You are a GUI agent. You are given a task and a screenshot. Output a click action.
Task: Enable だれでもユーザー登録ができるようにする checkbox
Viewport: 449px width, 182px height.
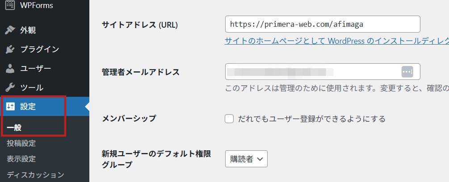pyautogui.click(x=230, y=119)
